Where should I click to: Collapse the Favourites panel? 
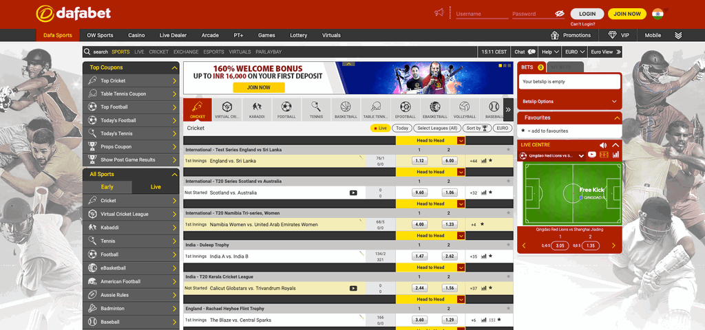[x=617, y=118]
